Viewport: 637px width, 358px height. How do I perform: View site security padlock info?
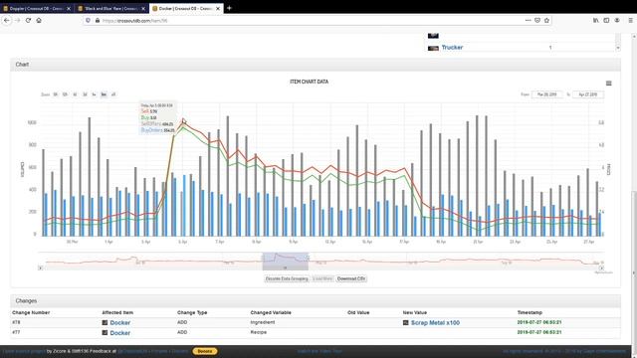click(x=98, y=20)
